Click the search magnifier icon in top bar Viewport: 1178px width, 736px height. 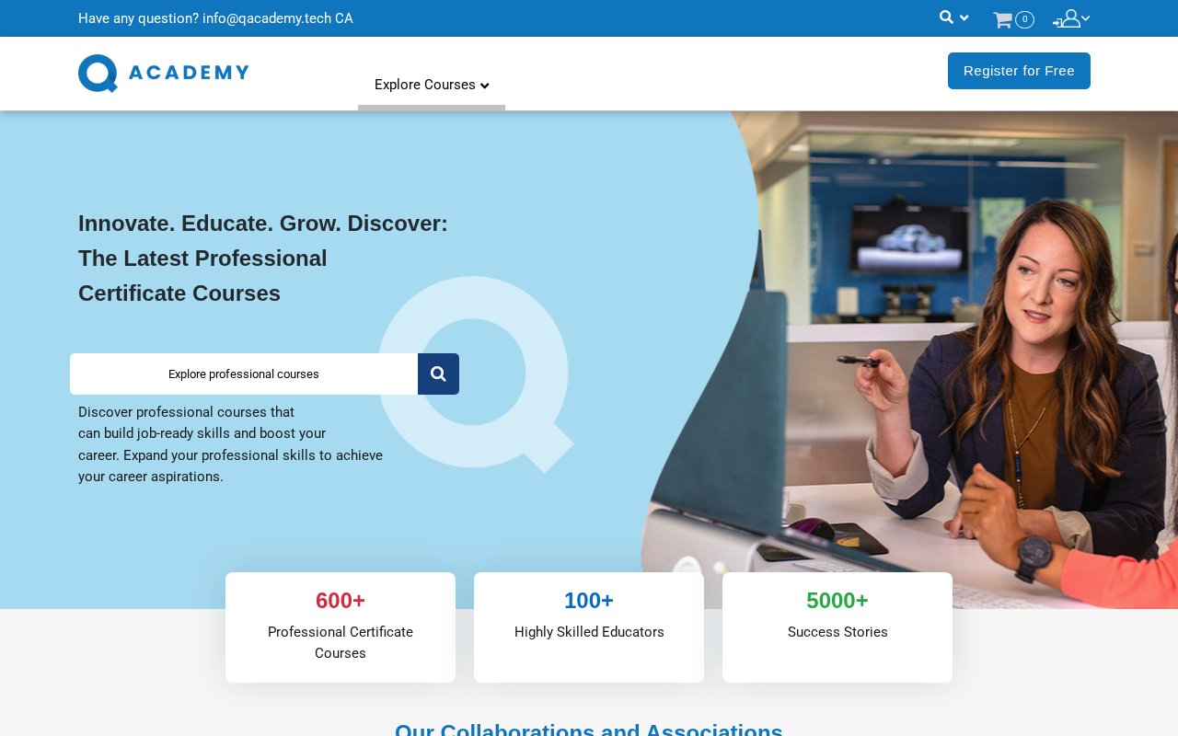[946, 17]
